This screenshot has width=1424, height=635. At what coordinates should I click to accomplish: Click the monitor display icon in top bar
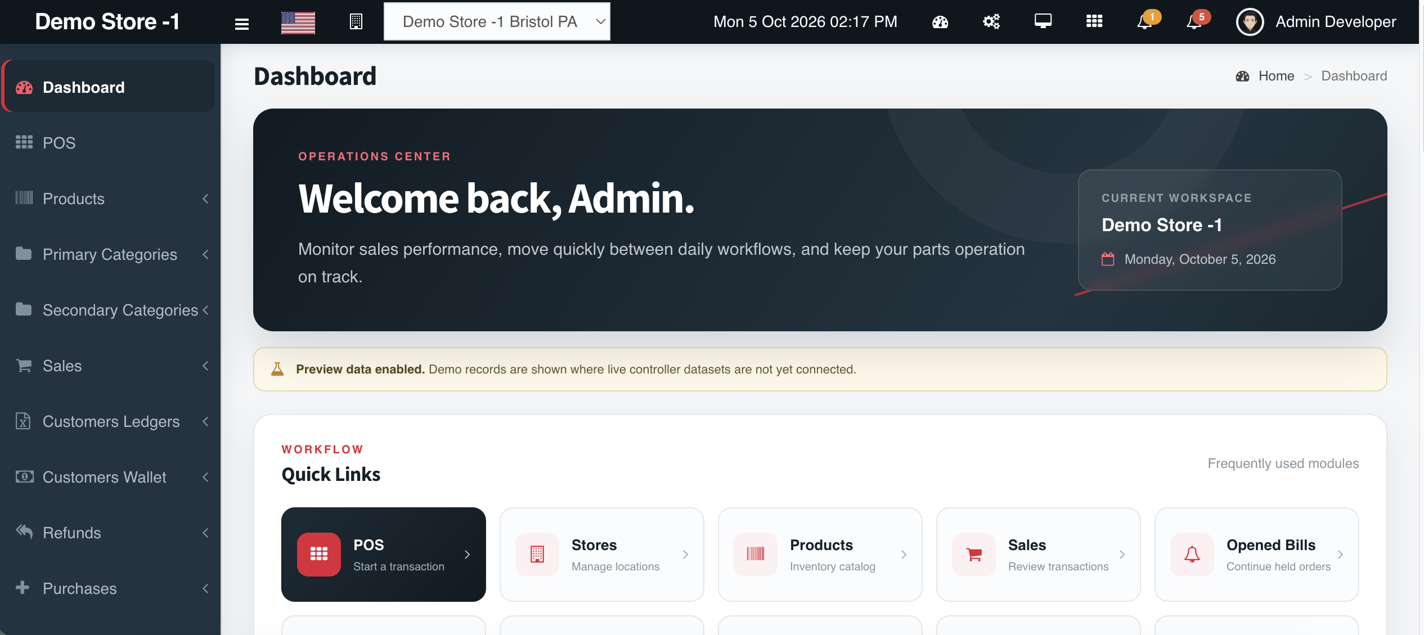pyautogui.click(x=1043, y=21)
